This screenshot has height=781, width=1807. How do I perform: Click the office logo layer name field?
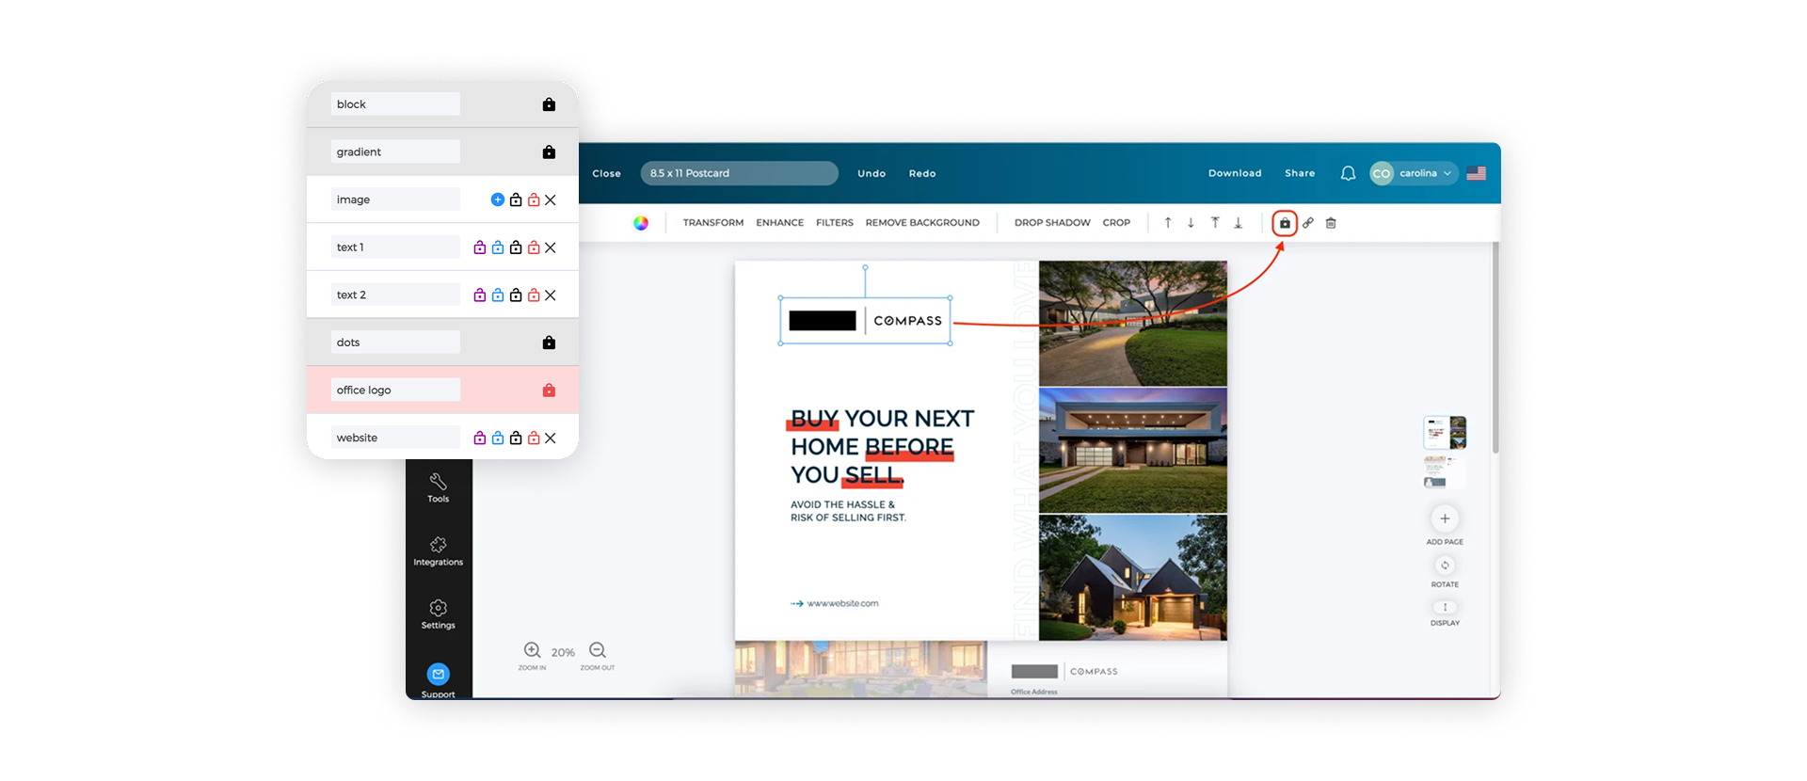point(395,390)
